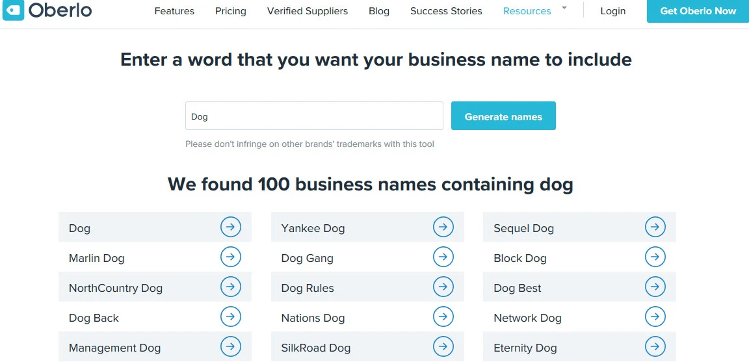Select the Dog Rules name result
The width and height of the screenshot is (749, 362).
308,288
